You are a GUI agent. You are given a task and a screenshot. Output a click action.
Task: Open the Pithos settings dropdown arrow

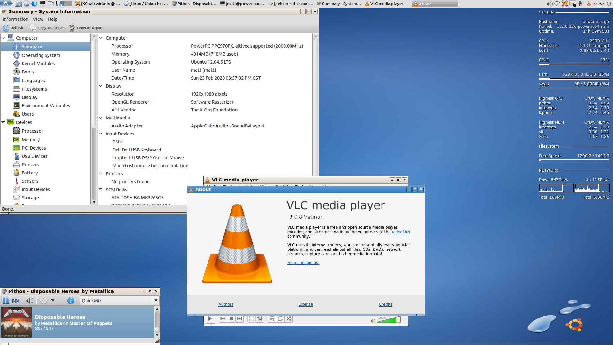53,300
